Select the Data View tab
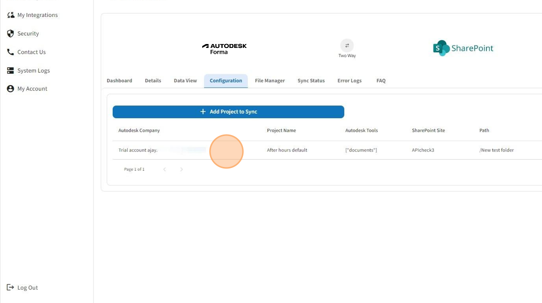The width and height of the screenshot is (542, 303). click(185, 81)
